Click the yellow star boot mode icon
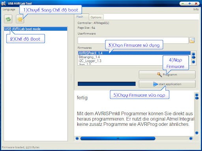 (x=20, y=19)
